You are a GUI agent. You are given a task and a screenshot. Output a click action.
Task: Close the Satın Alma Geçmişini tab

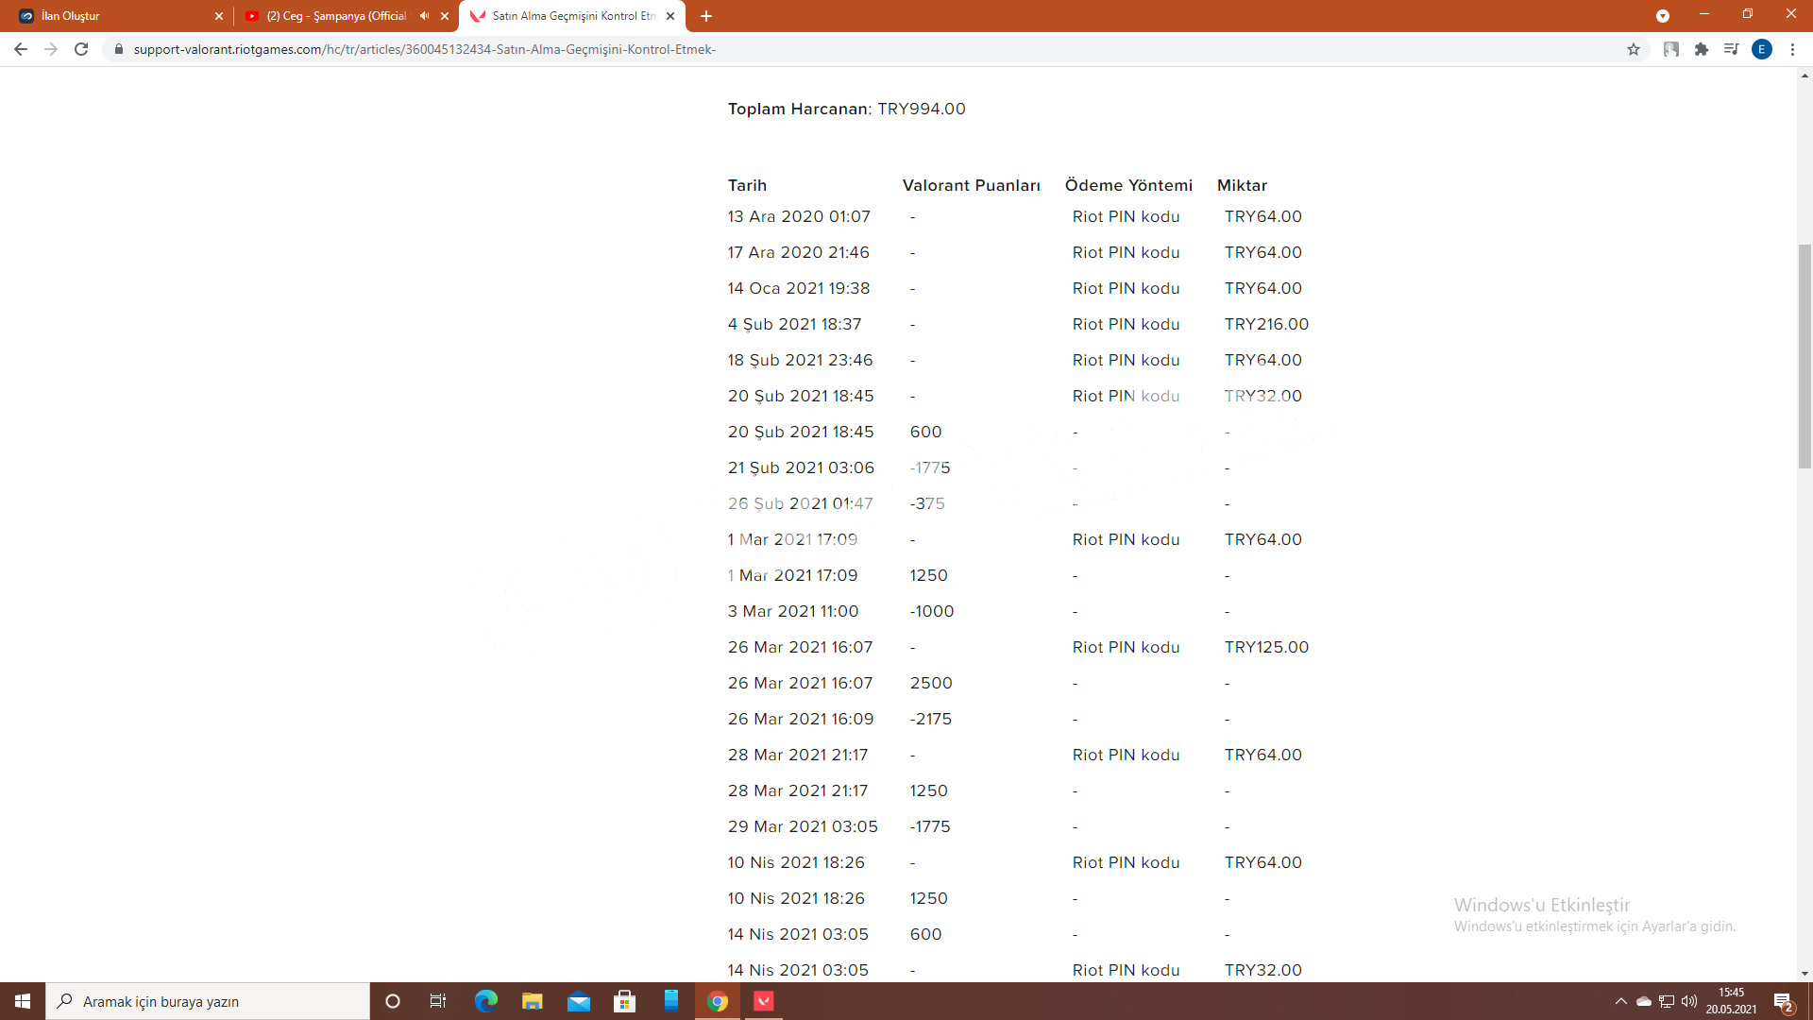(x=670, y=16)
